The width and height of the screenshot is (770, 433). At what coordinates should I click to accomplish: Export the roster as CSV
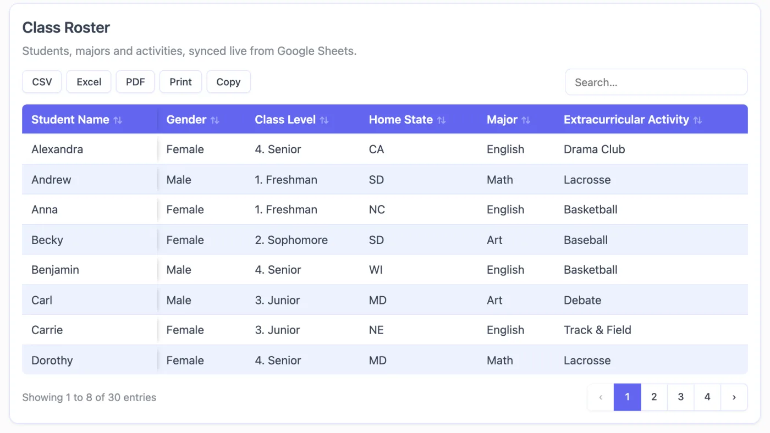coord(42,82)
